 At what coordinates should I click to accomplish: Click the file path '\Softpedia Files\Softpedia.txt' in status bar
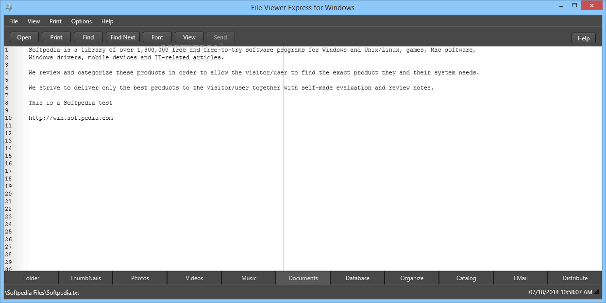pos(42,293)
